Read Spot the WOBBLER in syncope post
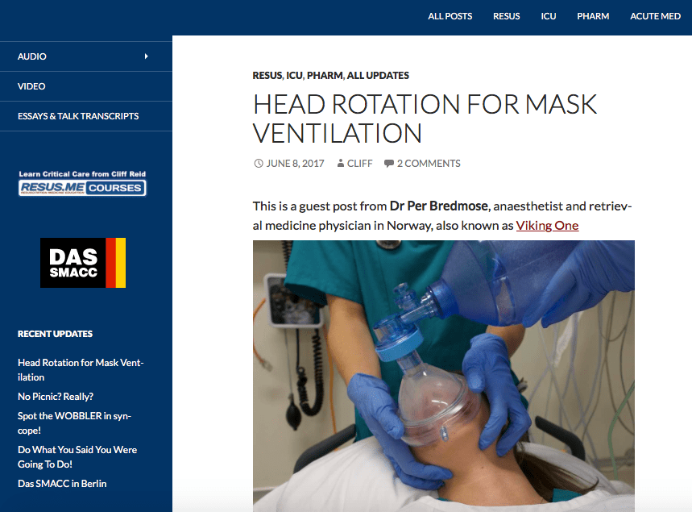 tap(74, 423)
